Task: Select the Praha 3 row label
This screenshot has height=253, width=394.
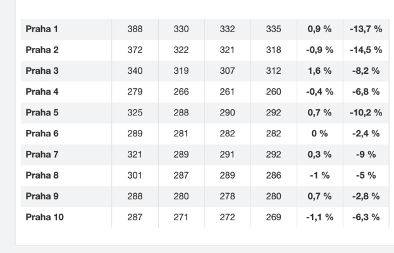Action: point(42,71)
